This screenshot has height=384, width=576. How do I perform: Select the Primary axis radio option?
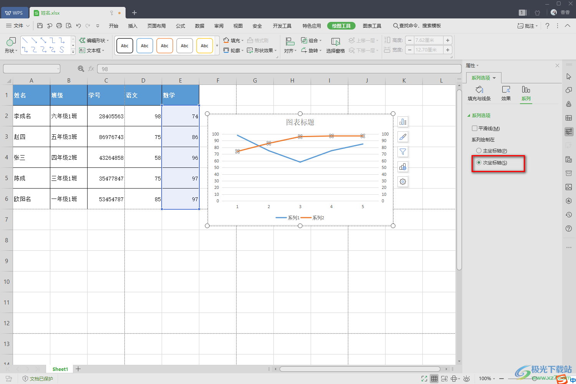point(478,151)
